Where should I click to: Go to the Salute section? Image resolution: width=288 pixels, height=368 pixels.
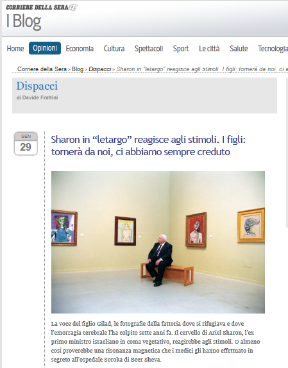coord(239,49)
